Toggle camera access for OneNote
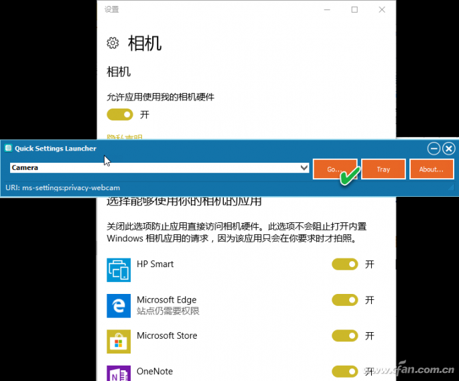Viewport: 459px width, 381px height. tap(345, 372)
